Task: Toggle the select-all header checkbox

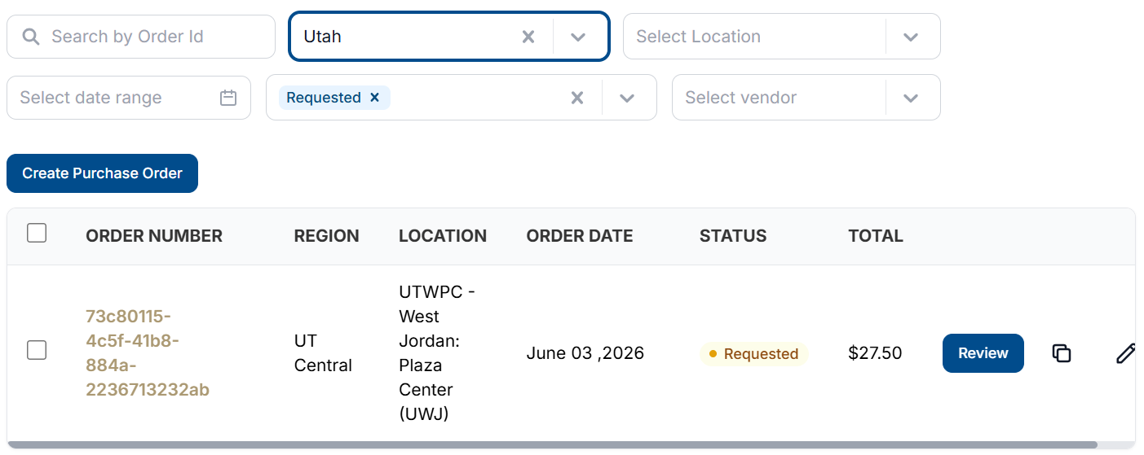Action: (x=37, y=234)
